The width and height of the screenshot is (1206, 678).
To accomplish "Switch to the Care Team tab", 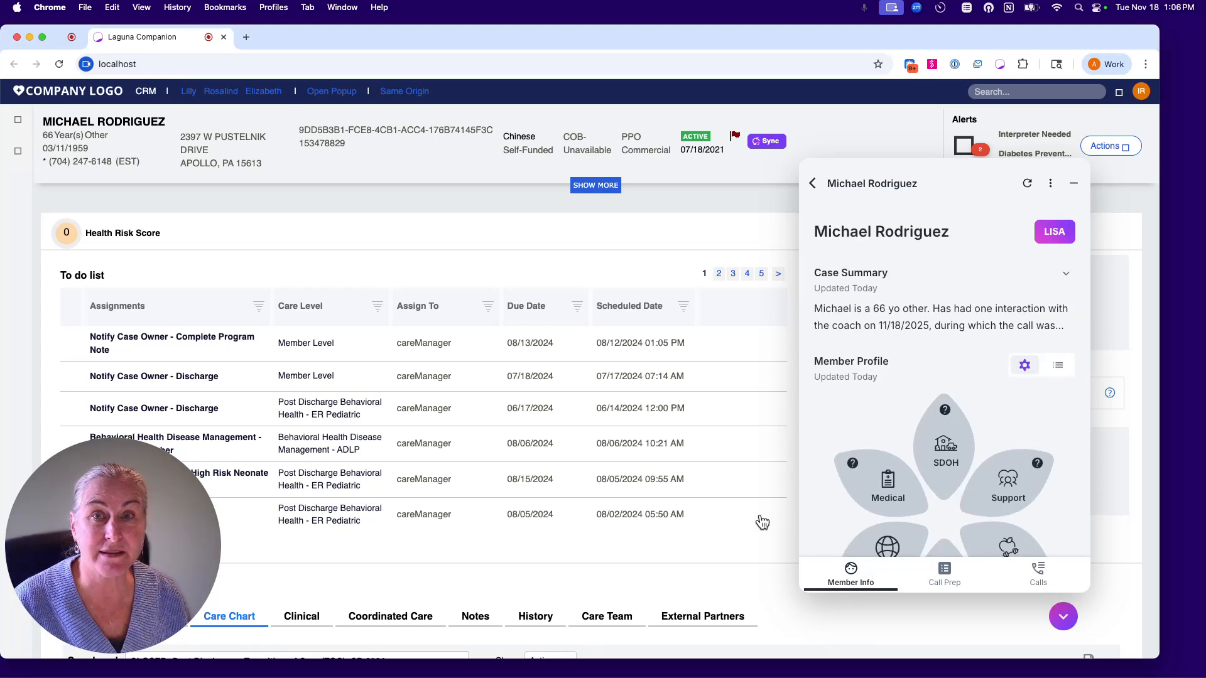I will pos(606,616).
